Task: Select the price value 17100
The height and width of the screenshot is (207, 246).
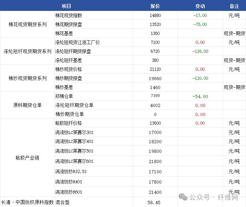Action: 155,171
